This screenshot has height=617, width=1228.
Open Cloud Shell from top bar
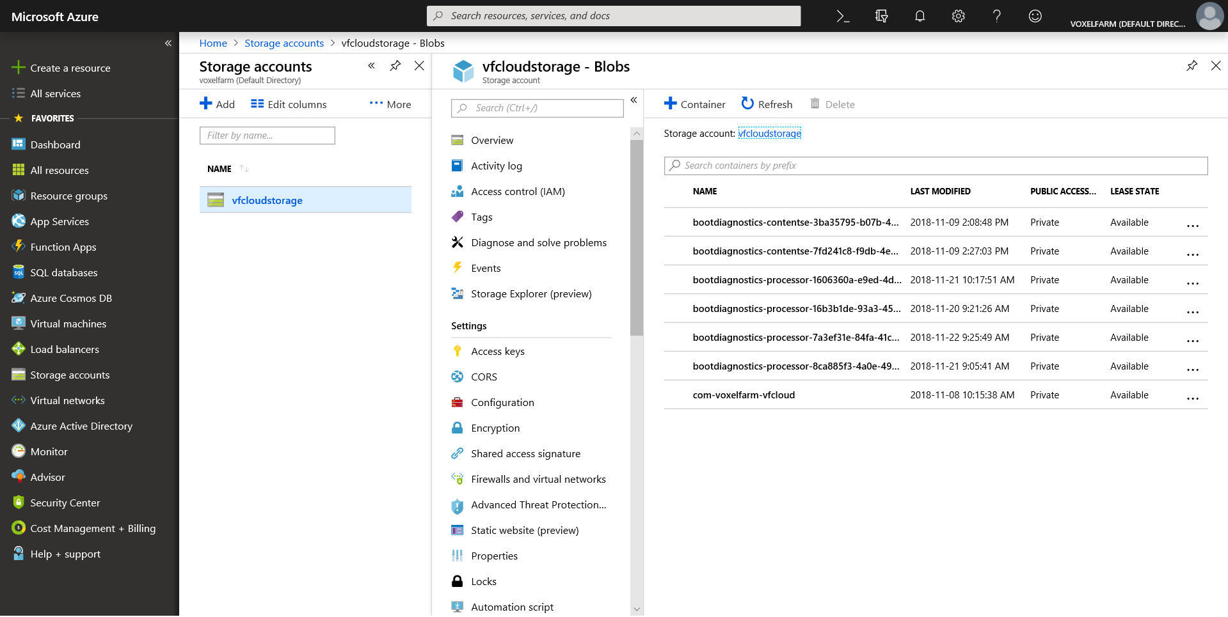click(843, 16)
